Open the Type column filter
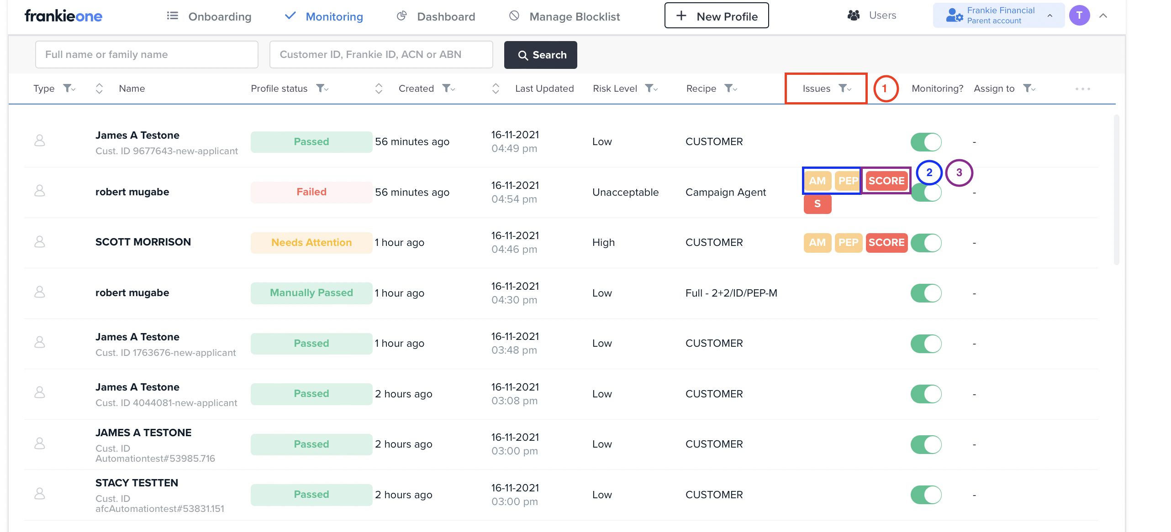This screenshot has width=1171, height=532. coord(69,88)
